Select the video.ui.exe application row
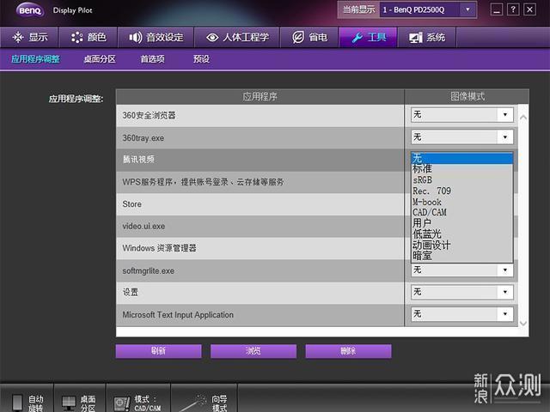The height and width of the screenshot is (412, 550). (x=260, y=226)
